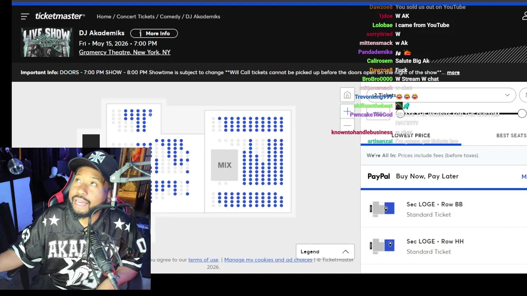The width and height of the screenshot is (527, 296).
Task: Select Sec LOGE Row HH ticket listing
Action: 444,246
